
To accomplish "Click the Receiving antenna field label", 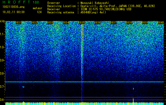I will click(61, 12).
